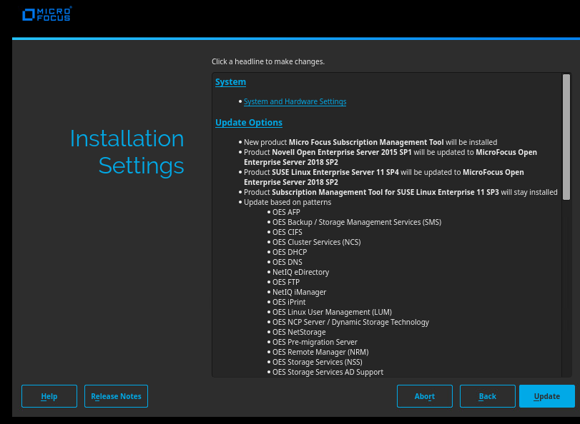Image resolution: width=580 pixels, height=424 pixels.
Task: Click the settings list scrollbar thumb
Action: (566, 136)
